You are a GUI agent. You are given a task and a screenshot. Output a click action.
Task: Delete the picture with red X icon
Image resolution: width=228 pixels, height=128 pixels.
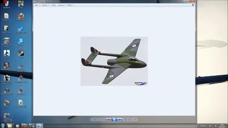point(135,119)
